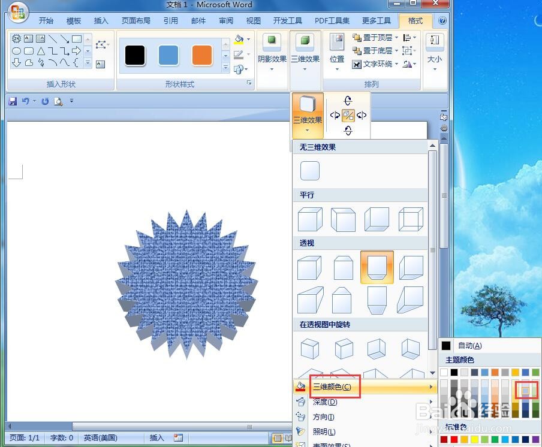This screenshot has width=542, height=447.
Task: Open the Shadow Effects (阴影效果) dropdown
Action: click(x=272, y=52)
